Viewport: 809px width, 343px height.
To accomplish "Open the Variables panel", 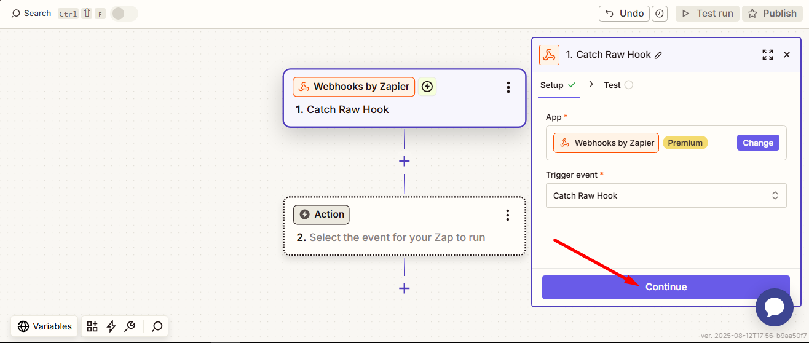I will tap(45, 326).
